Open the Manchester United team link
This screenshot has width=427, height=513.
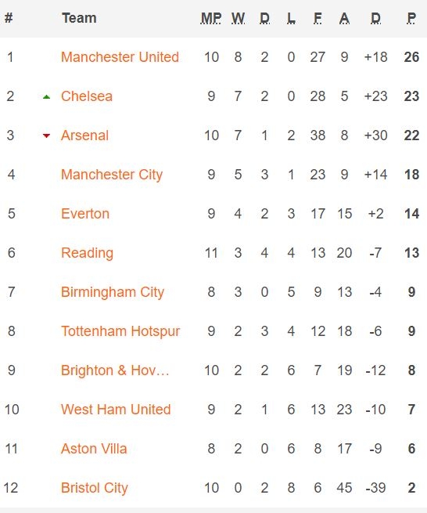pos(120,57)
